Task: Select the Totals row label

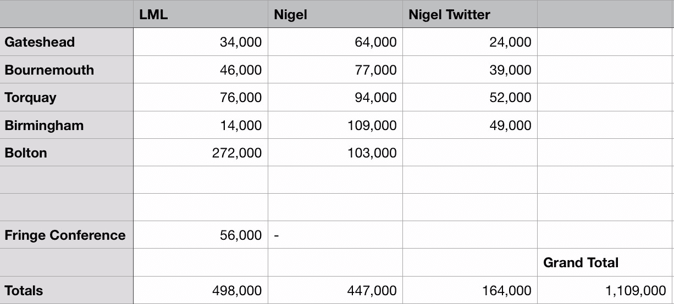Action: [x=67, y=290]
